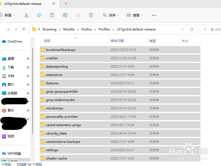Image resolution: width=221 pixels, height=166 pixels.
Task: Open the three-dot more options menu
Action: pos(154,15)
